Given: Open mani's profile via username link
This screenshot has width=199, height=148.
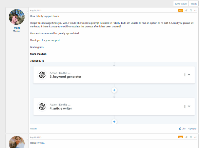Looking at the screenshot, I should 17,28.
